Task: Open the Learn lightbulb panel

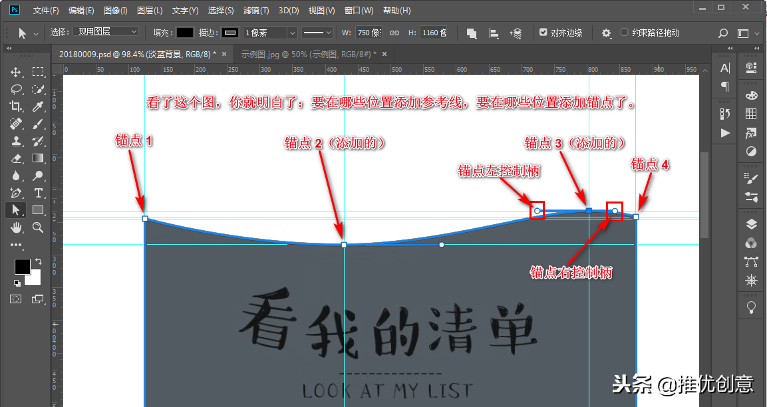Action: [x=751, y=308]
